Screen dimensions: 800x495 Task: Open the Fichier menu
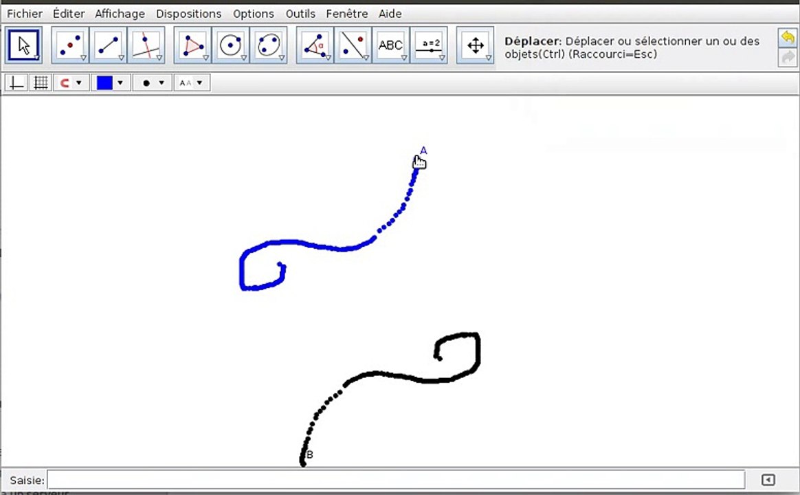pos(25,14)
